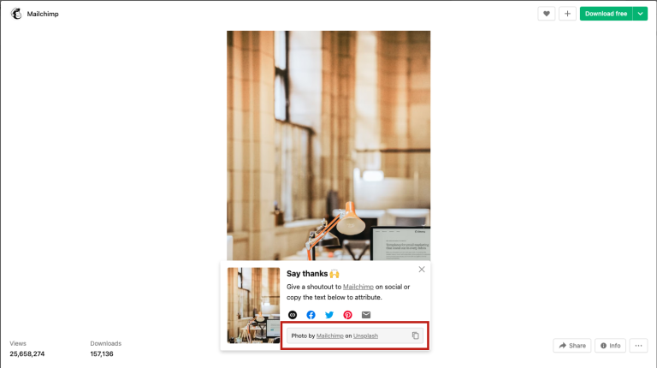Copy link with the chain icon
This screenshot has height=368, width=657.
[293, 315]
